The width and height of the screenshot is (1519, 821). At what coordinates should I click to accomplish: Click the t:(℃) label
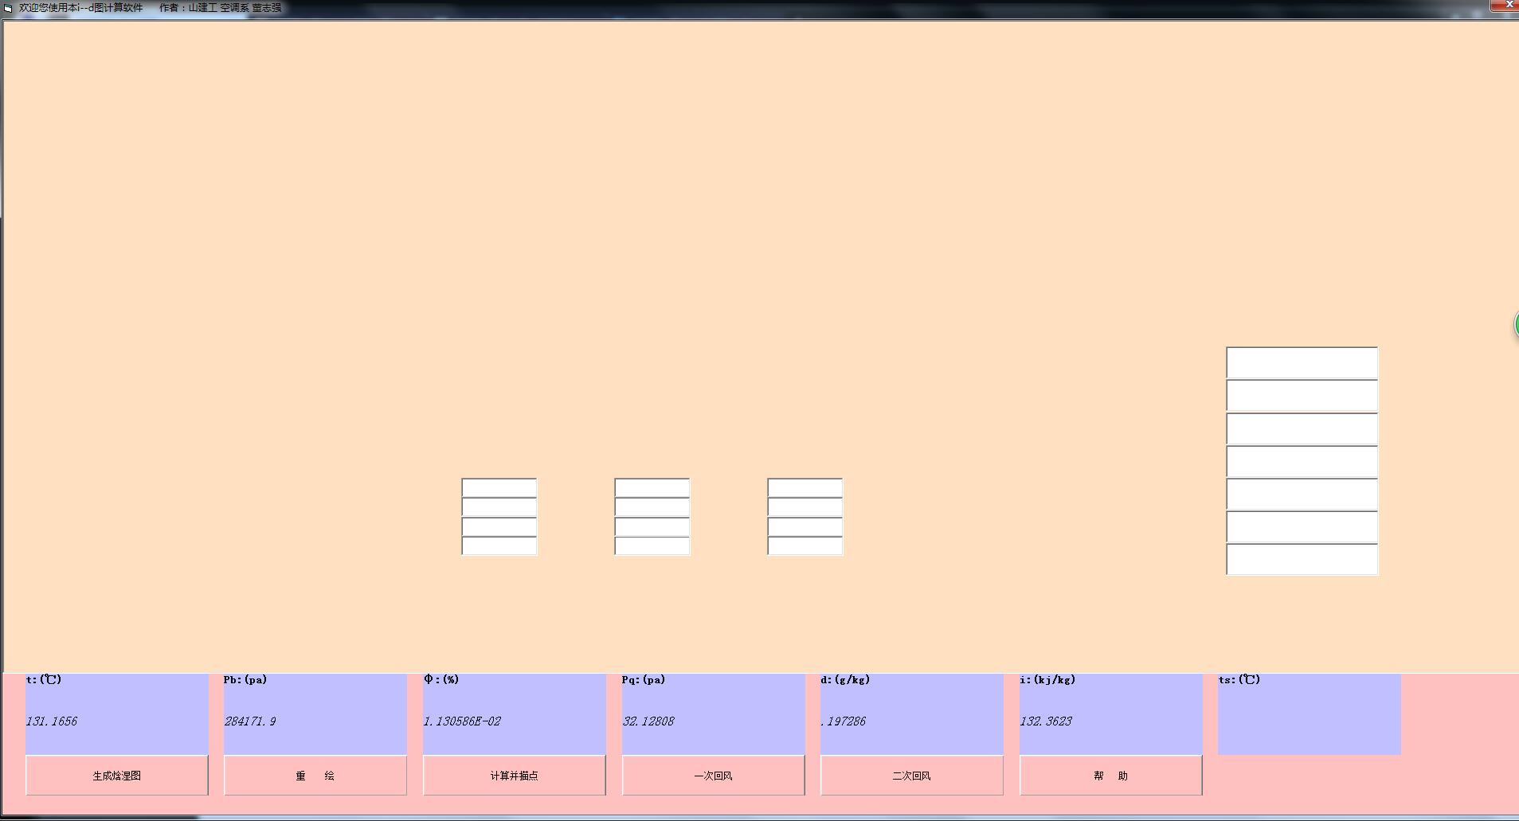pyautogui.click(x=44, y=680)
